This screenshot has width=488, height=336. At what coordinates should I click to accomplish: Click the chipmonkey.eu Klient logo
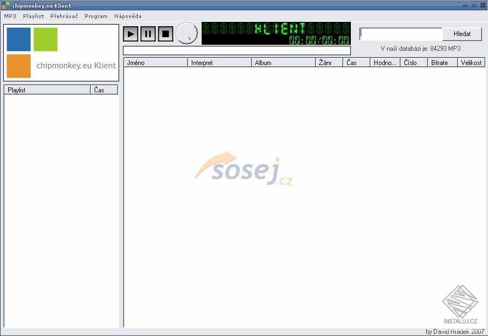[x=61, y=52]
